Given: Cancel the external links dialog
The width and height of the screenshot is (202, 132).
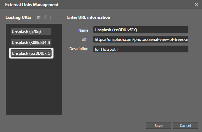Looking at the screenshot, I should pos(185,126).
